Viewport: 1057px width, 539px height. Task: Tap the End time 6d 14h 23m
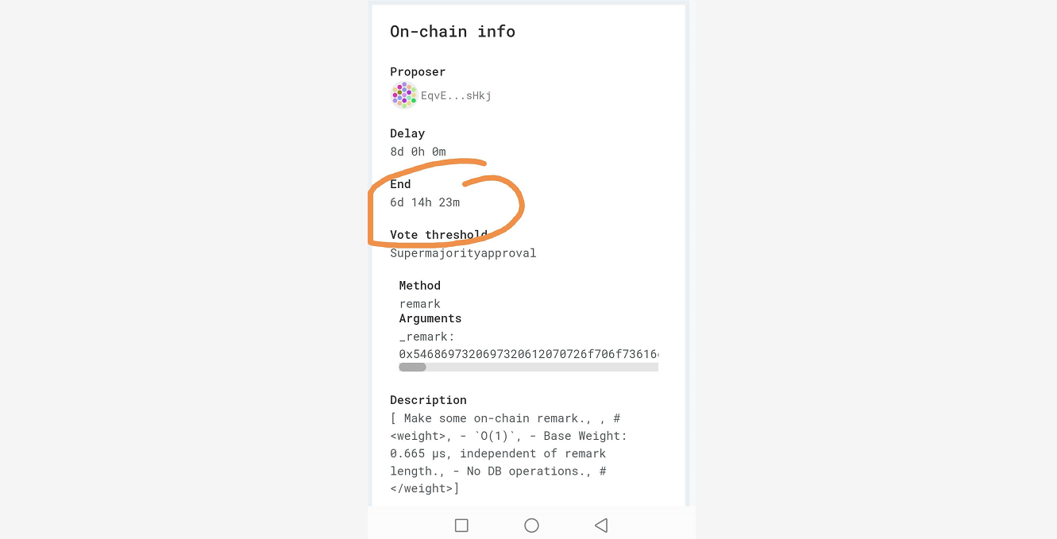point(425,202)
